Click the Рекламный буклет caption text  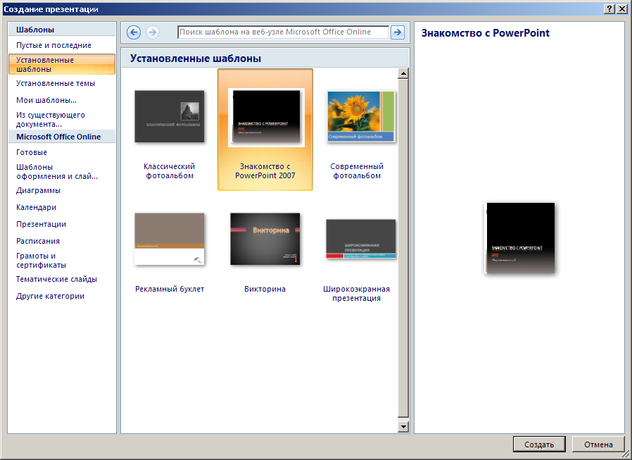point(170,289)
